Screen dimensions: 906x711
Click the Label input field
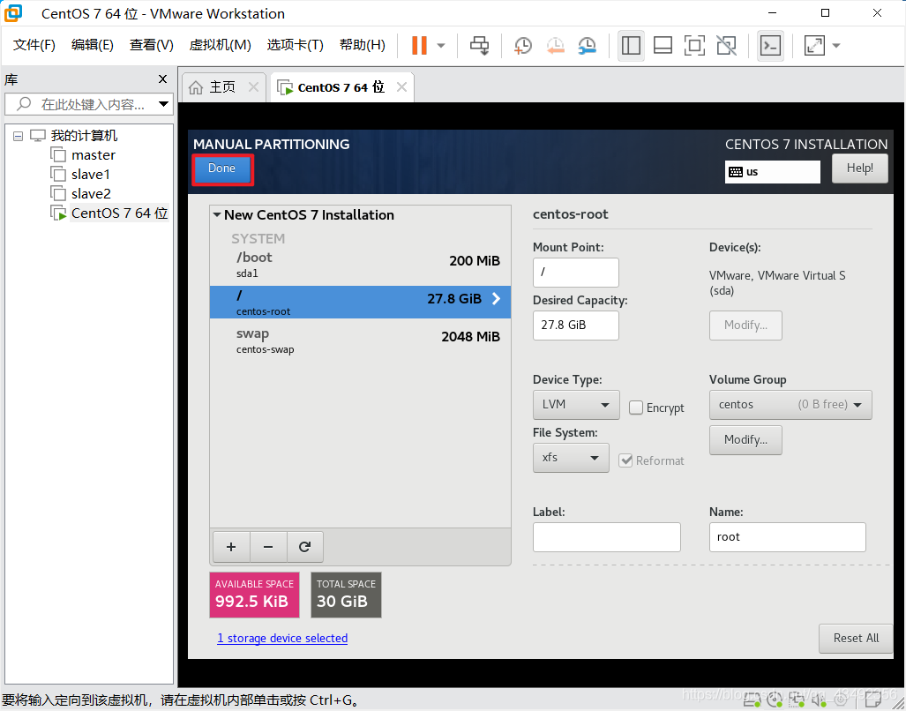[x=607, y=537]
